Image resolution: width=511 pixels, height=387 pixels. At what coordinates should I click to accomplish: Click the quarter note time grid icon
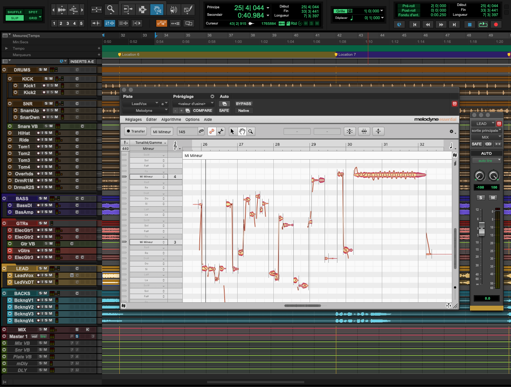451,146
